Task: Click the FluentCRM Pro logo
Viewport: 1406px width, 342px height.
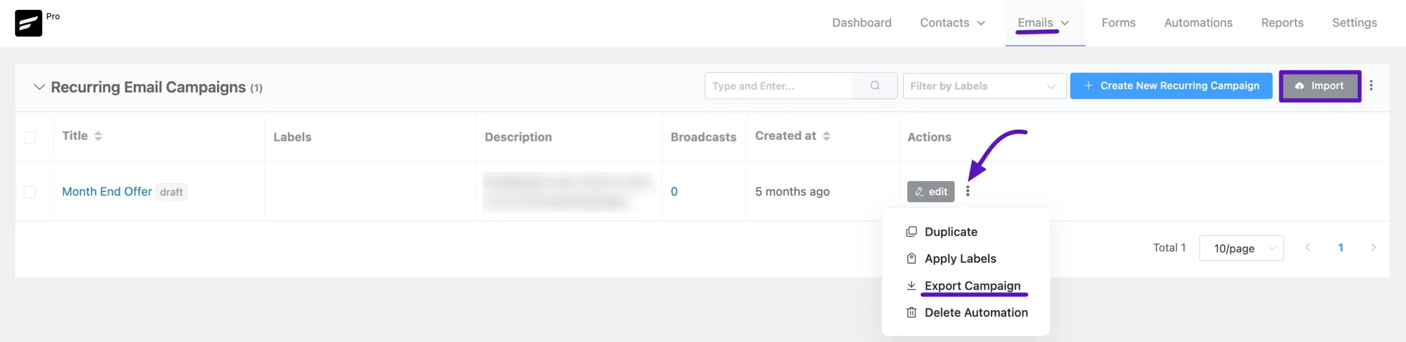Action: click(29, 23)
